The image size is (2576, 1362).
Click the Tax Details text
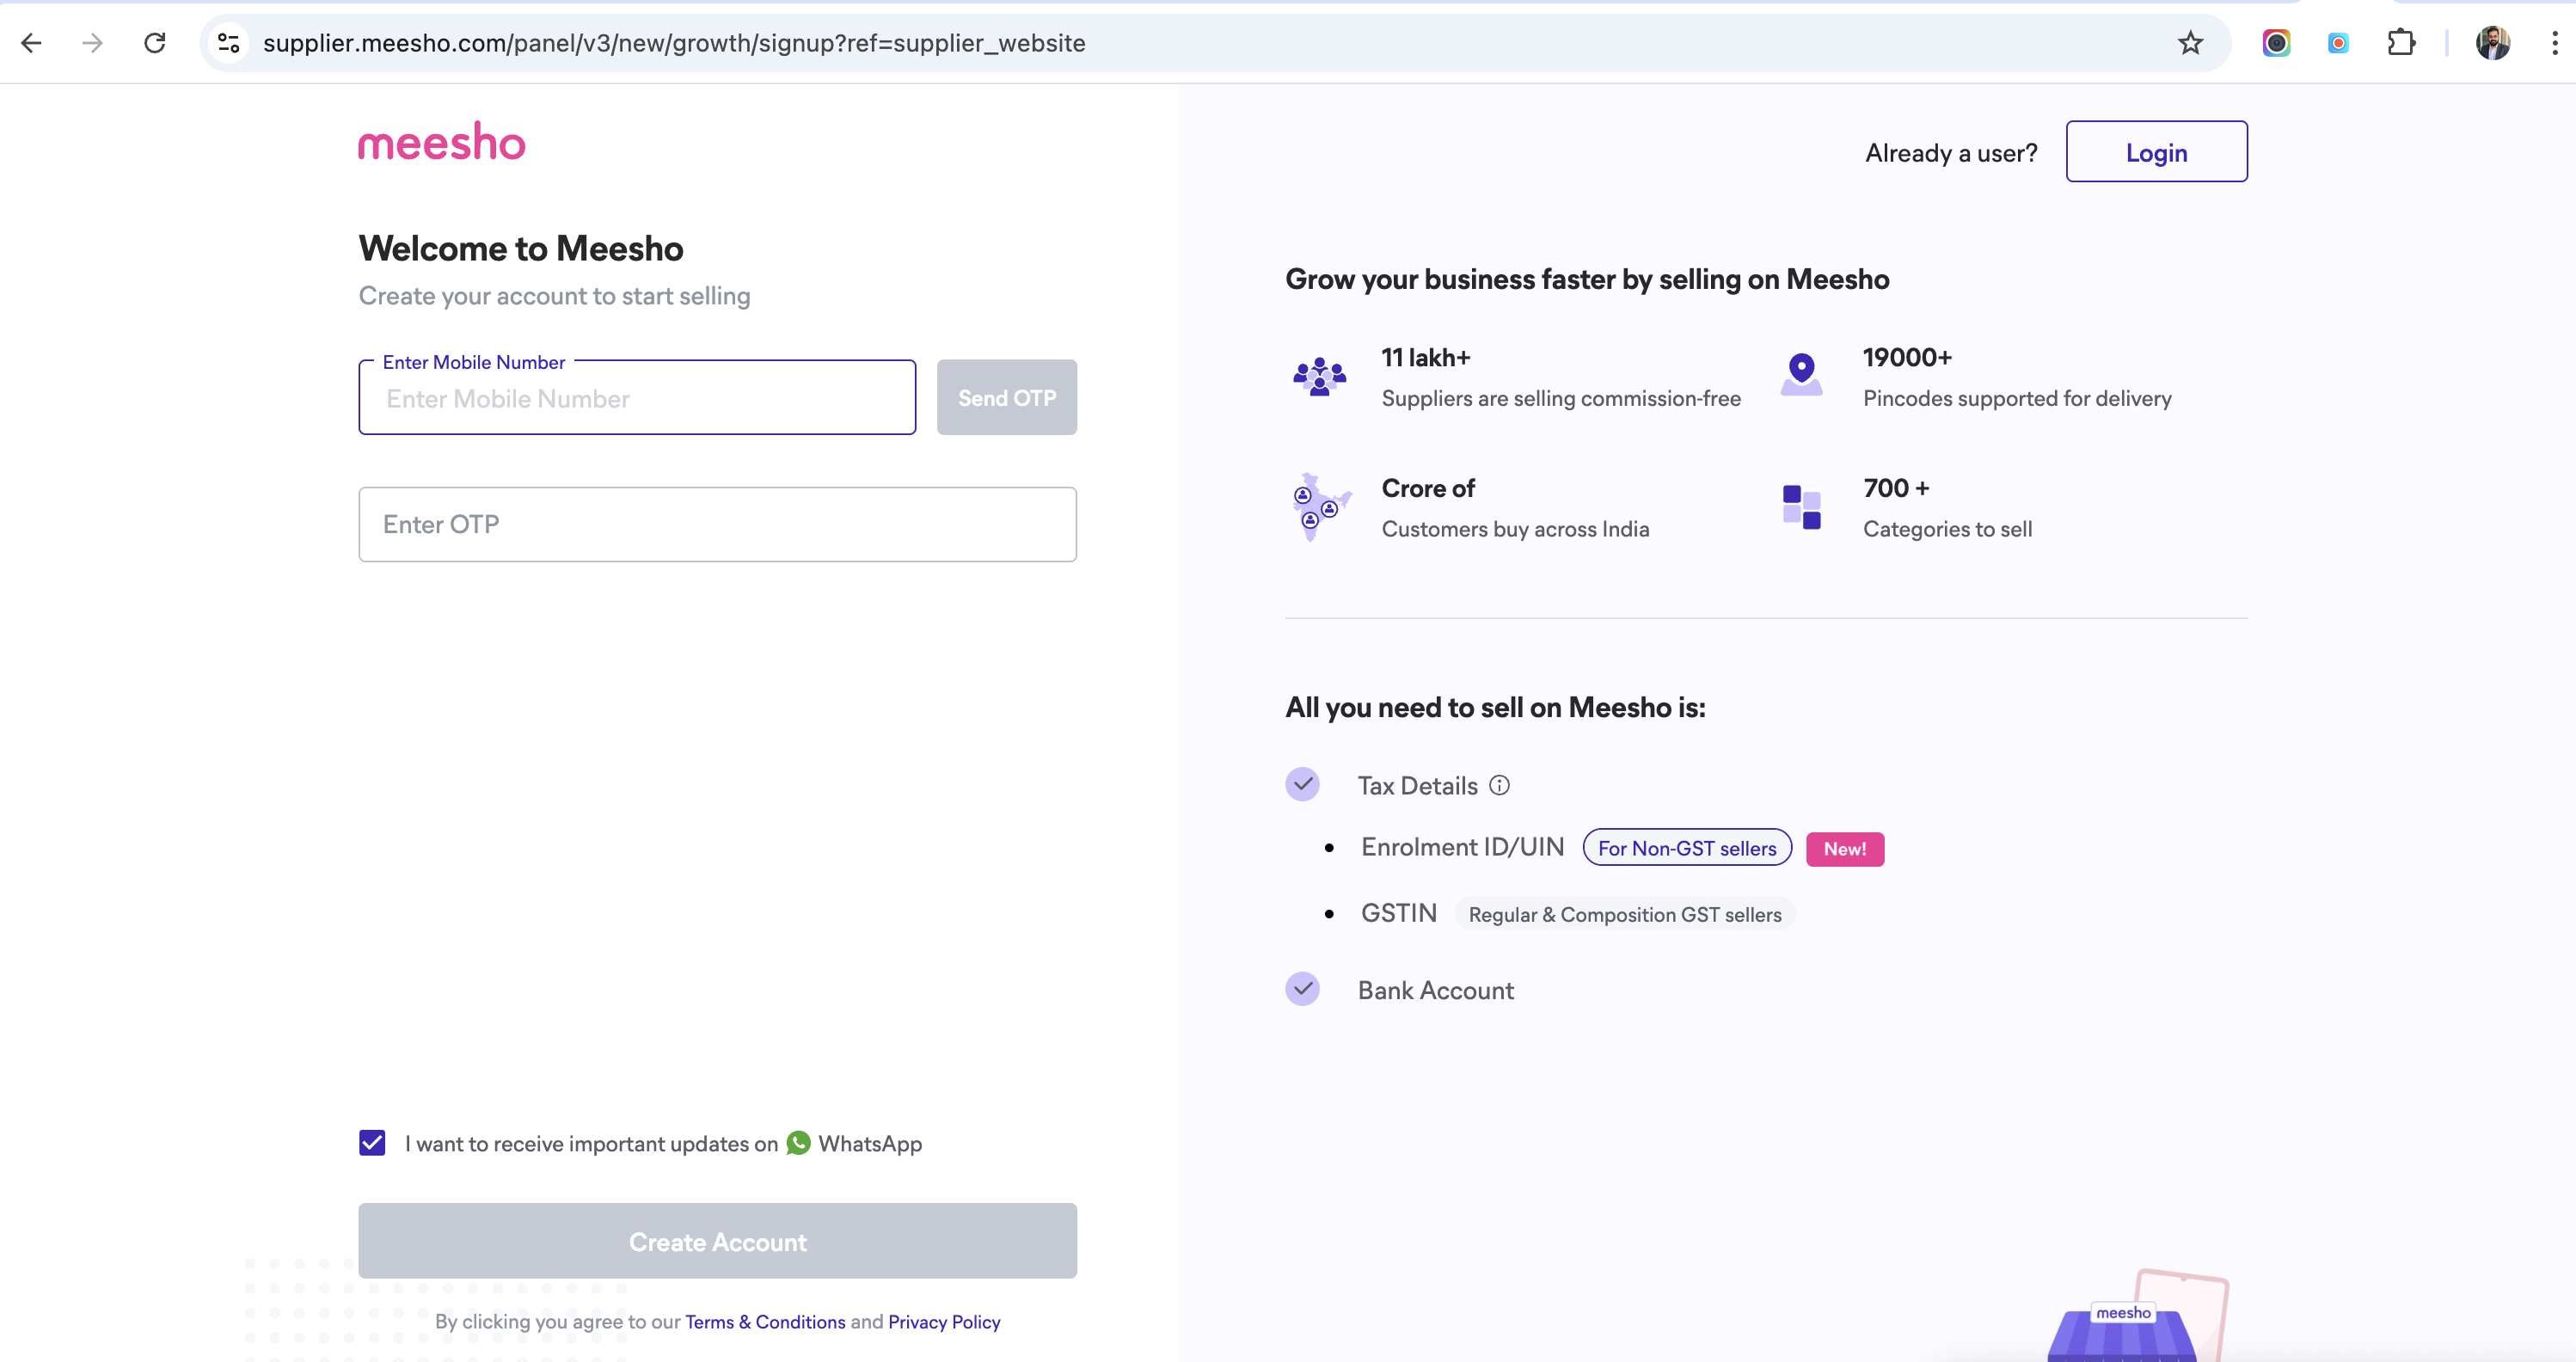[x=1417, y=785]
